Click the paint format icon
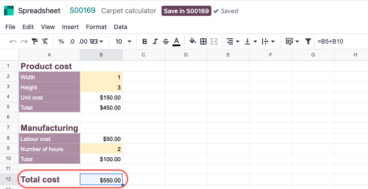Viewport: 368px width, 189px height. point(35,41)
